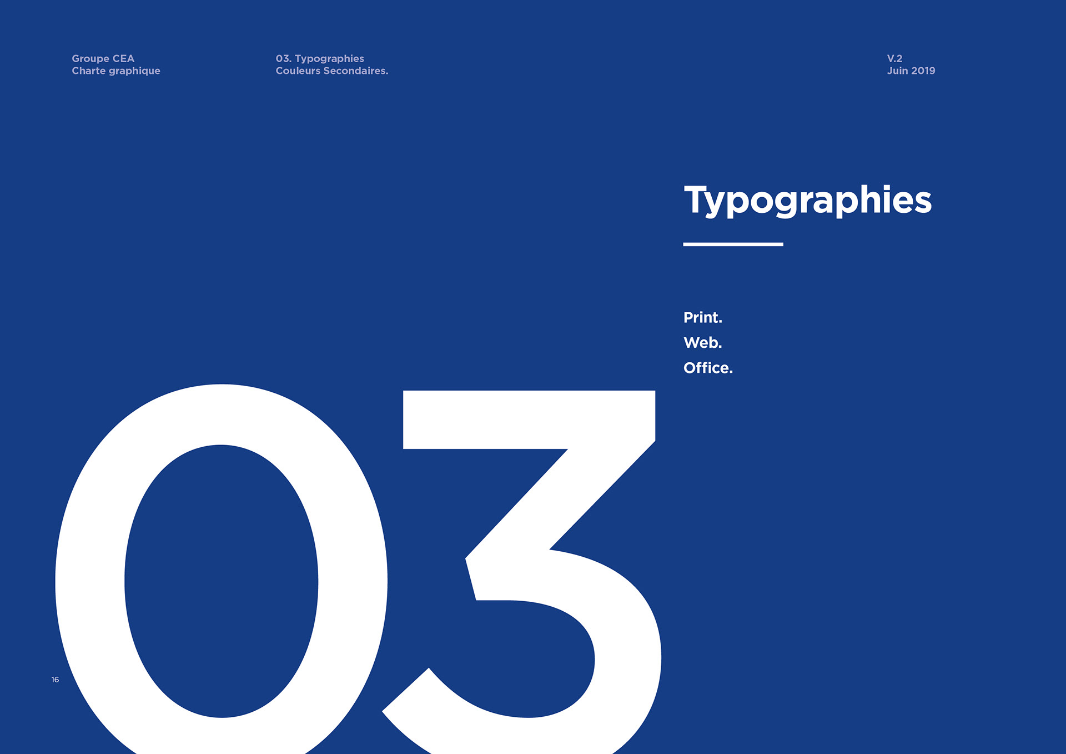Open the Web. list item
Image resolution: width=1066 pixels, height=754 pixels.
click(x=702, y=342)
